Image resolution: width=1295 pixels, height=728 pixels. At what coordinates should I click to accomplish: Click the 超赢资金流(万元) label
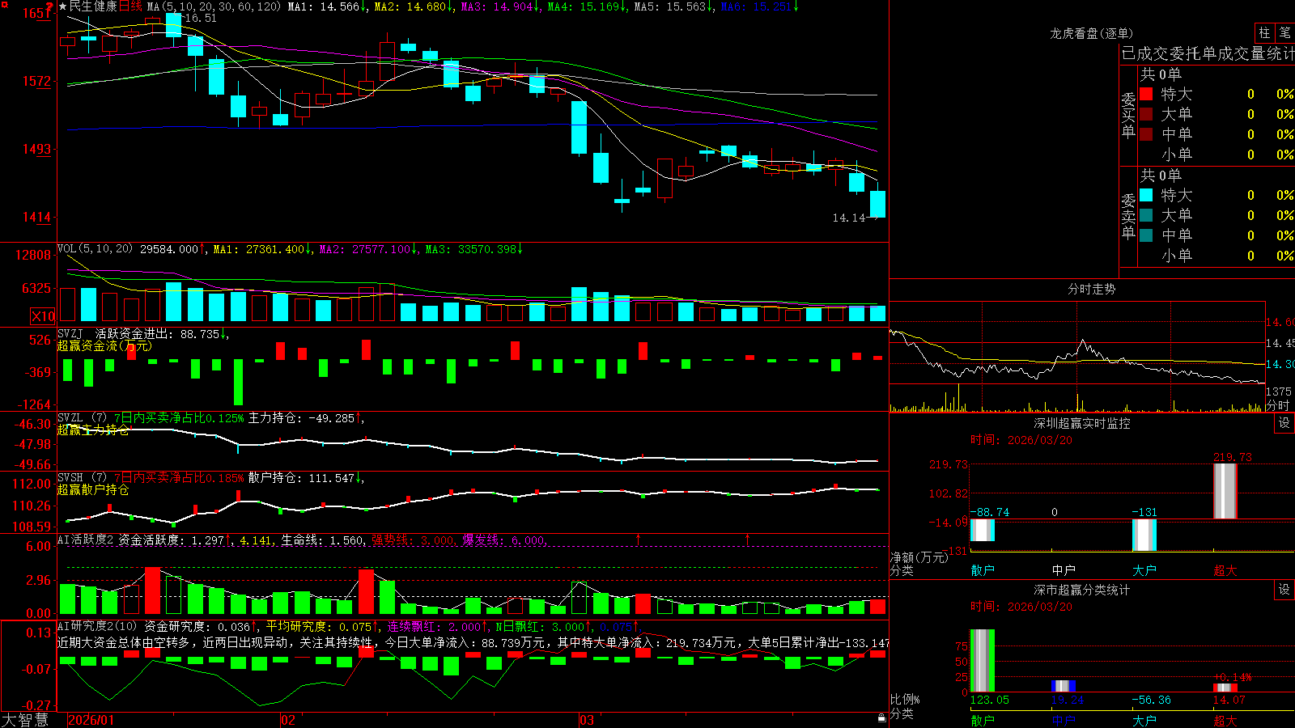coord(104,345)
